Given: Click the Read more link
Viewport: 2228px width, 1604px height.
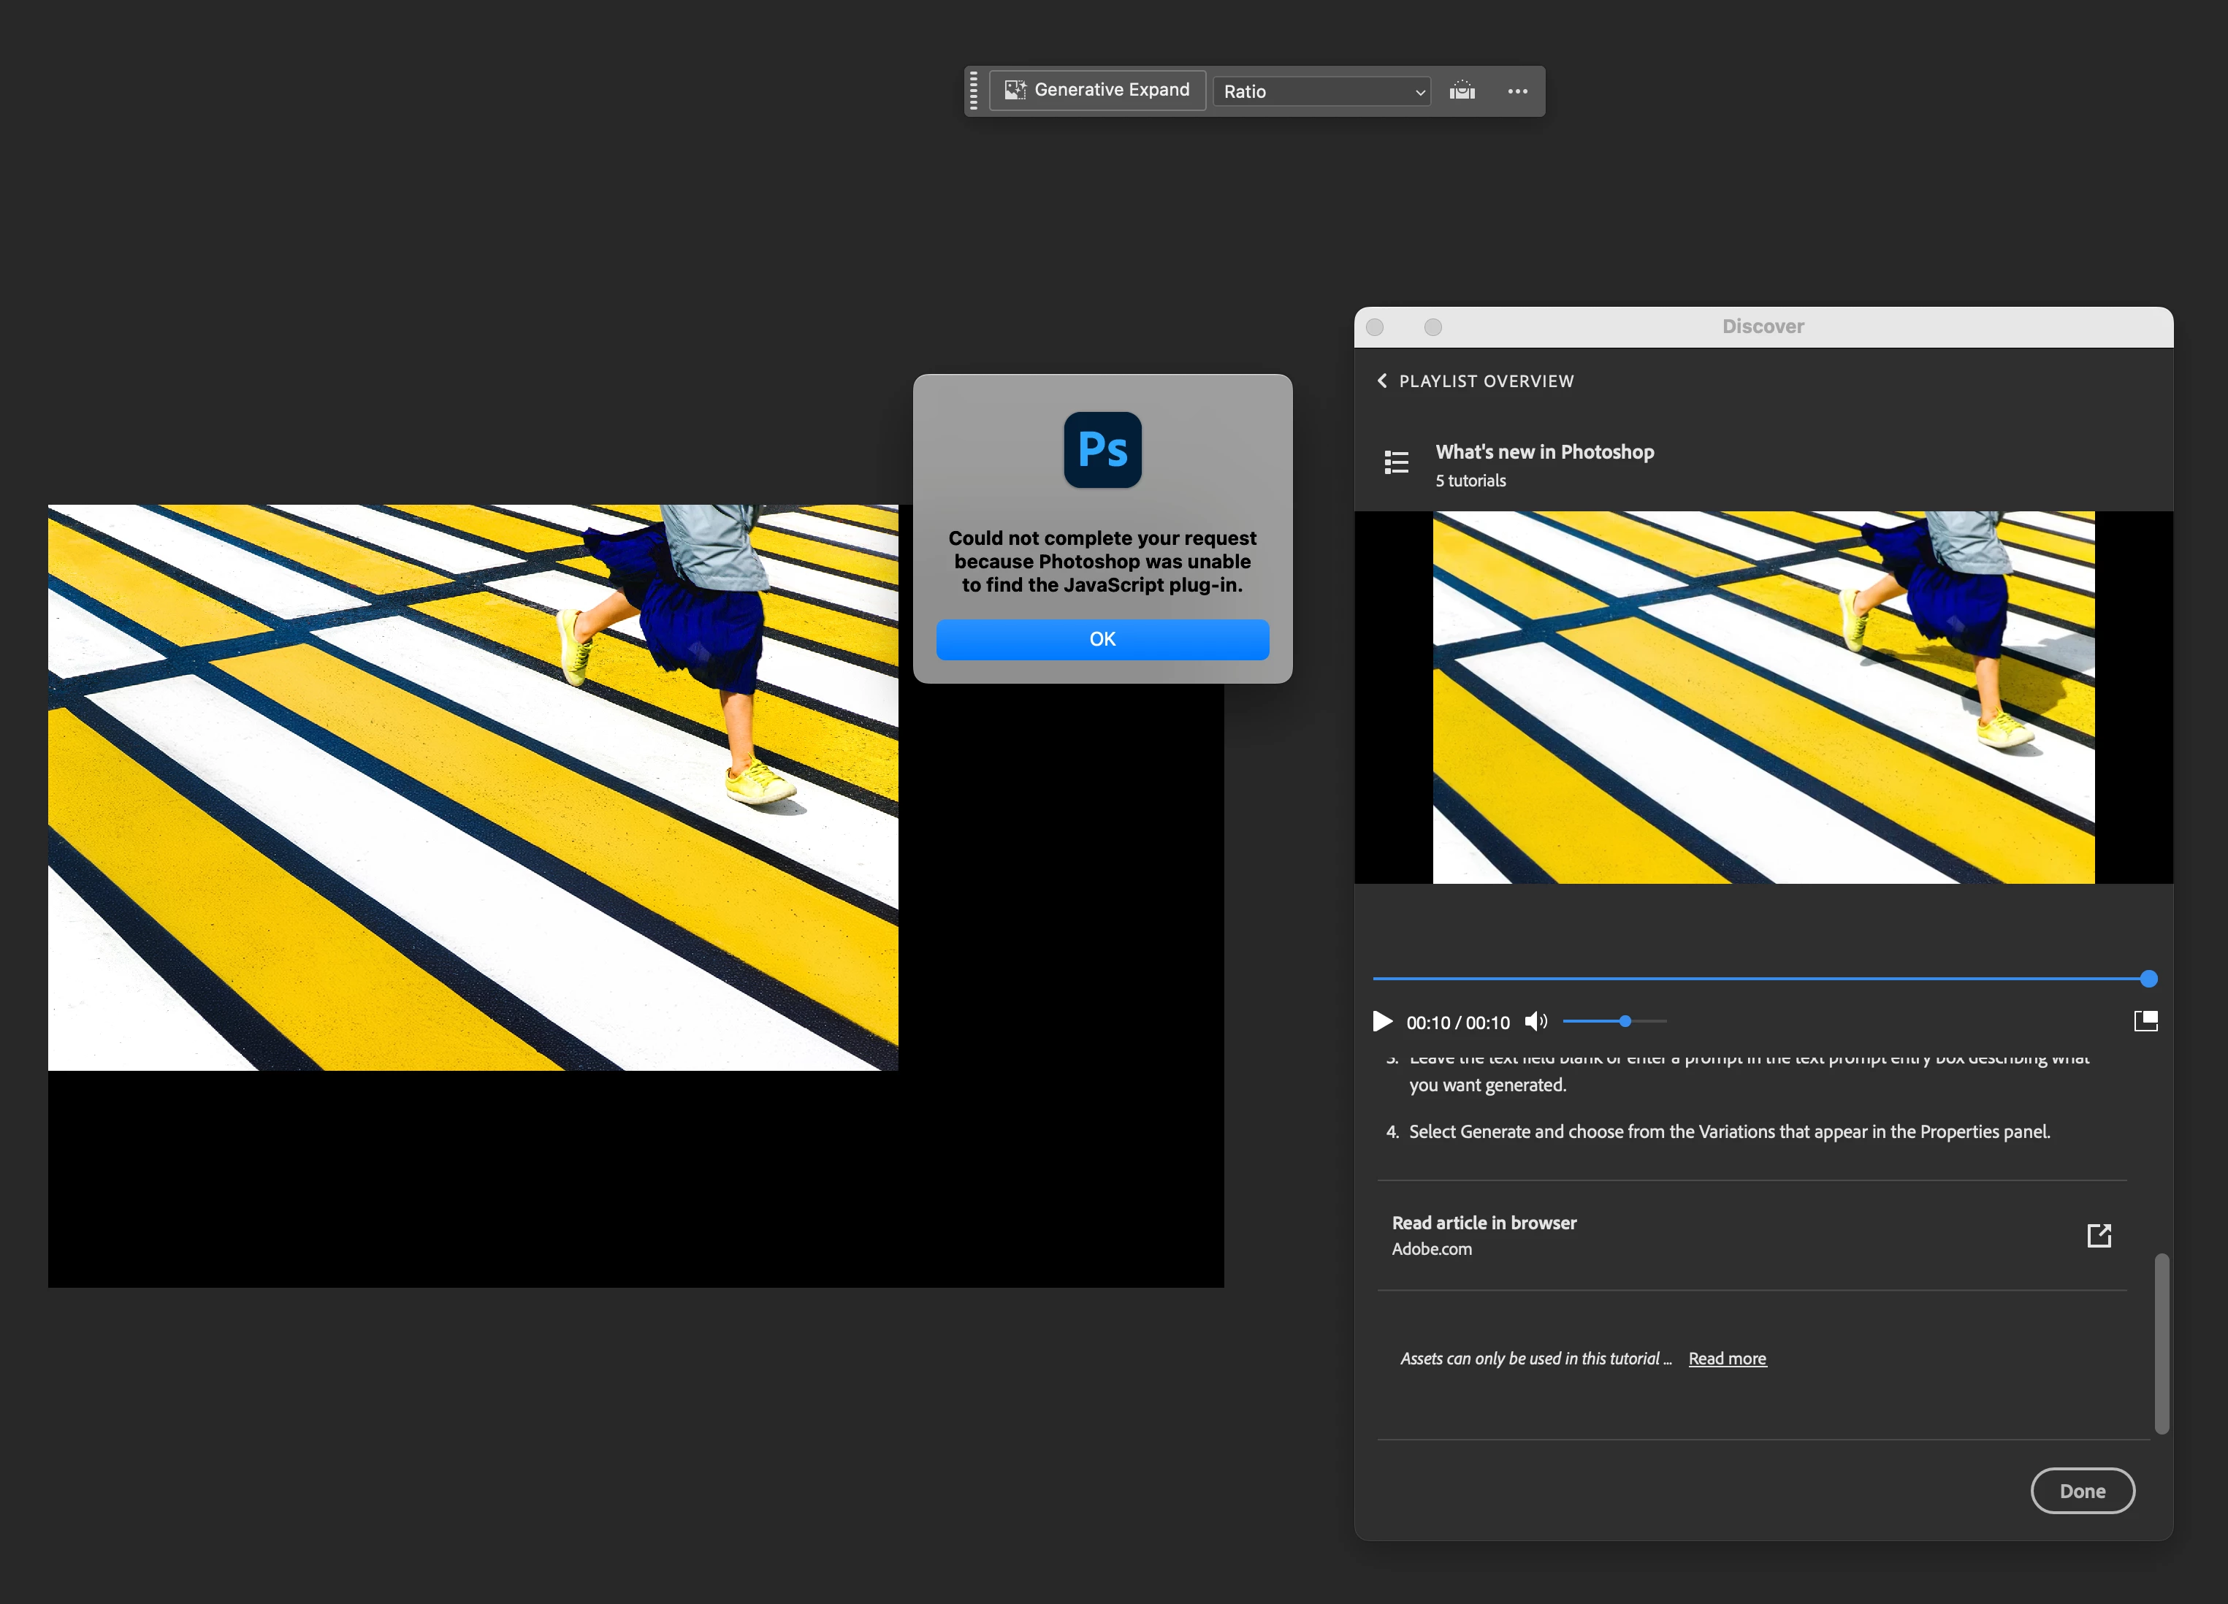Looking at the screenshot, I should click(x=1727, y=1359).
